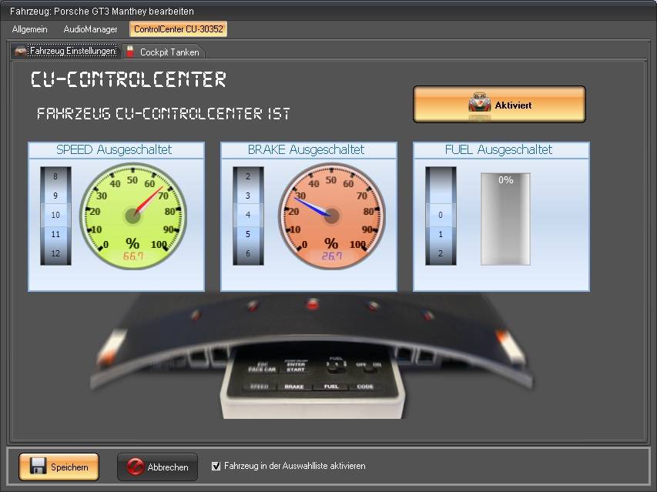Click the window title Fahrzeug Porsche GT3 Manthey bearbeiten
Viewport: 657px width, 492px height.
click(102, 11)
